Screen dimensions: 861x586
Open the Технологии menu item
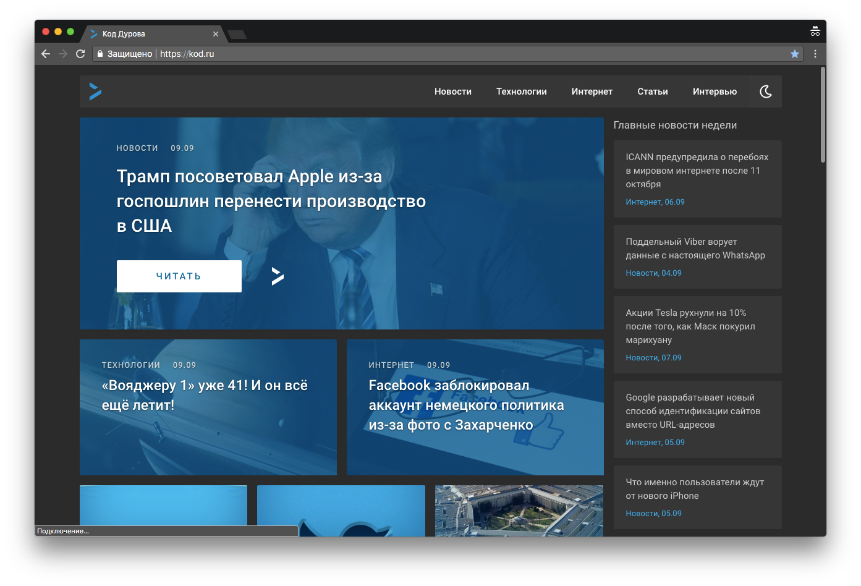pos(522,91)
